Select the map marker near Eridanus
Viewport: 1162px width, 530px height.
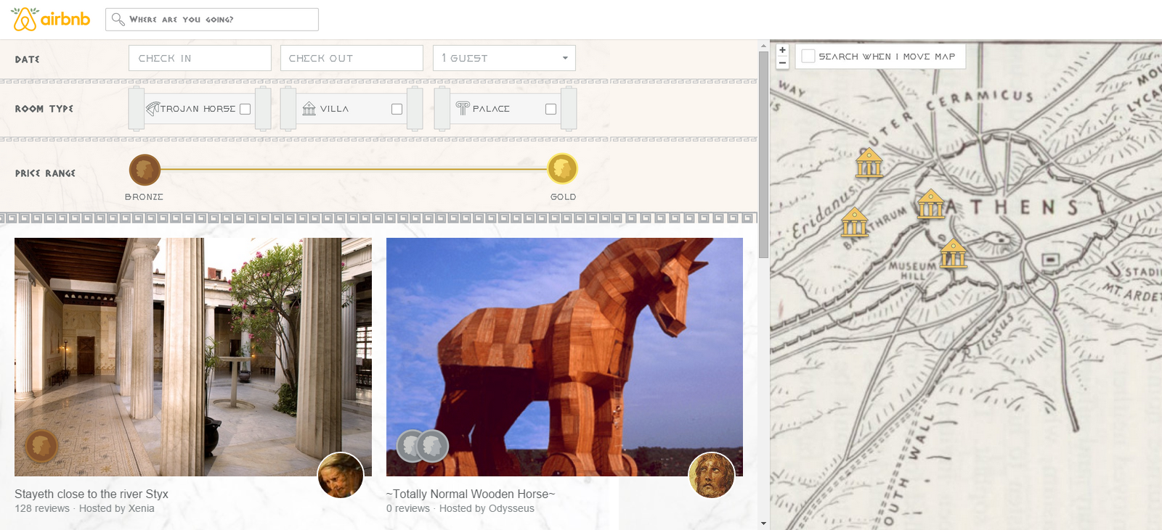click(855, 222)
